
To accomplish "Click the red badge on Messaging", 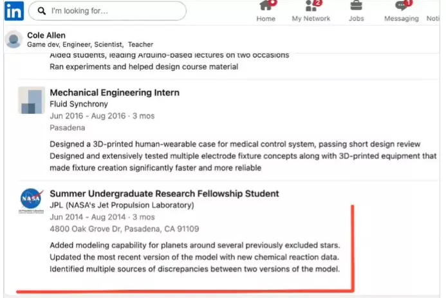I will [x=408, y=3].
